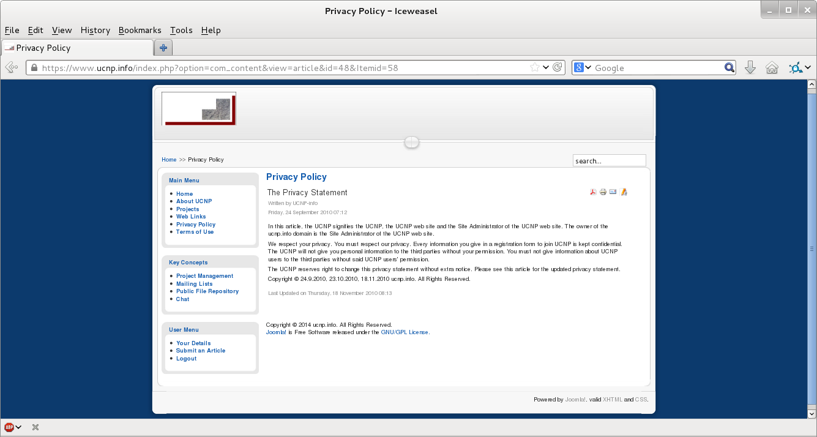
Task: Click the Adblock Plus icon in the status bar
Action: [x=9, y=427]
